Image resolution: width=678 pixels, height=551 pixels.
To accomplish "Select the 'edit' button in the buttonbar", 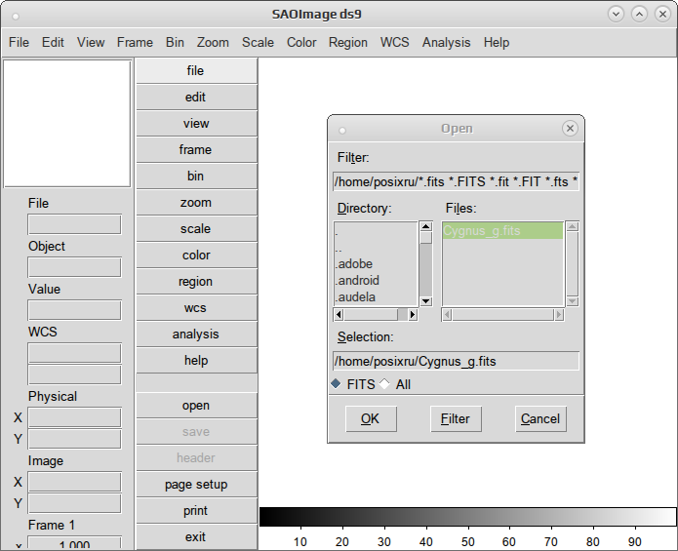I will pyautogui.click(x=197, y=98).
